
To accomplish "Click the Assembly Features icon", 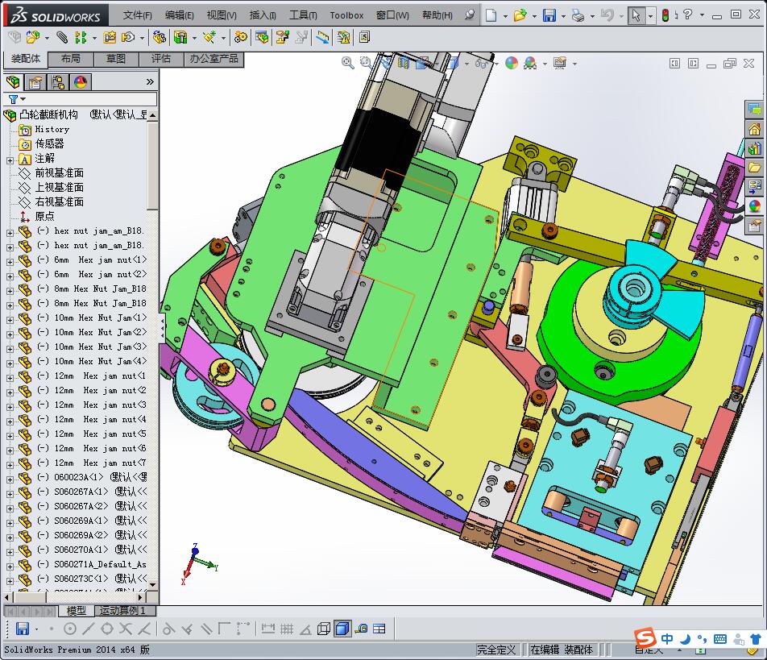I will pyautogui.click(x=181, y=37).
